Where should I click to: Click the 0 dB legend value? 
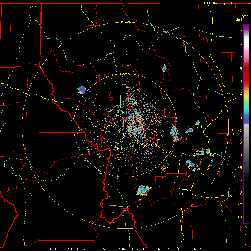(x=241, y=118)
